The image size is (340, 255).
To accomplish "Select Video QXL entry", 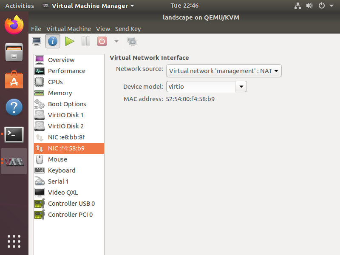I will click(x=69, y=193).
